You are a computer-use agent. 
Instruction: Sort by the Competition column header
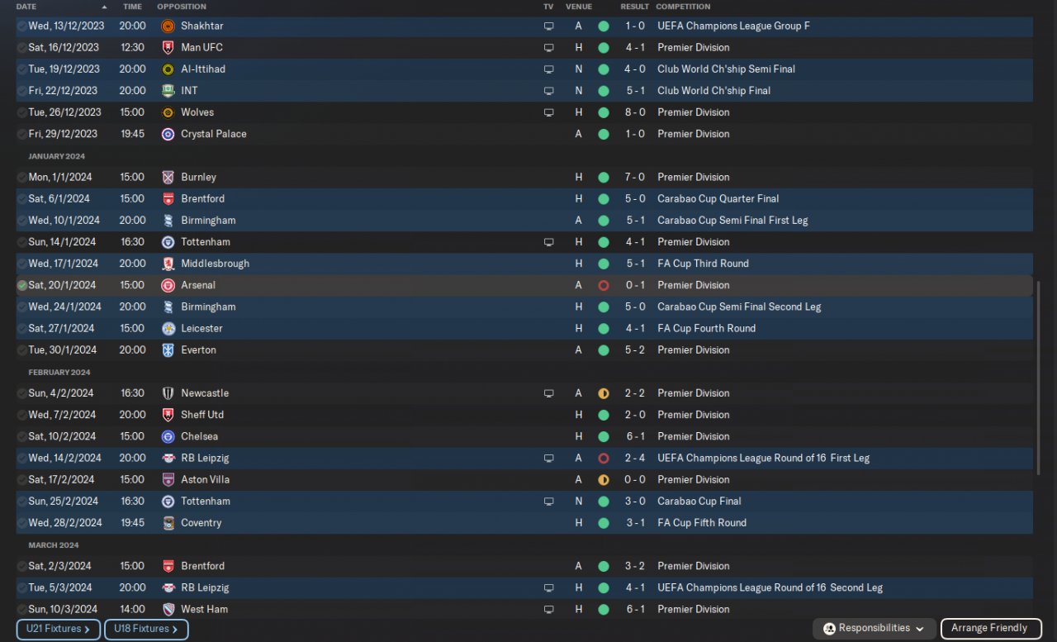tap(683, 7)
